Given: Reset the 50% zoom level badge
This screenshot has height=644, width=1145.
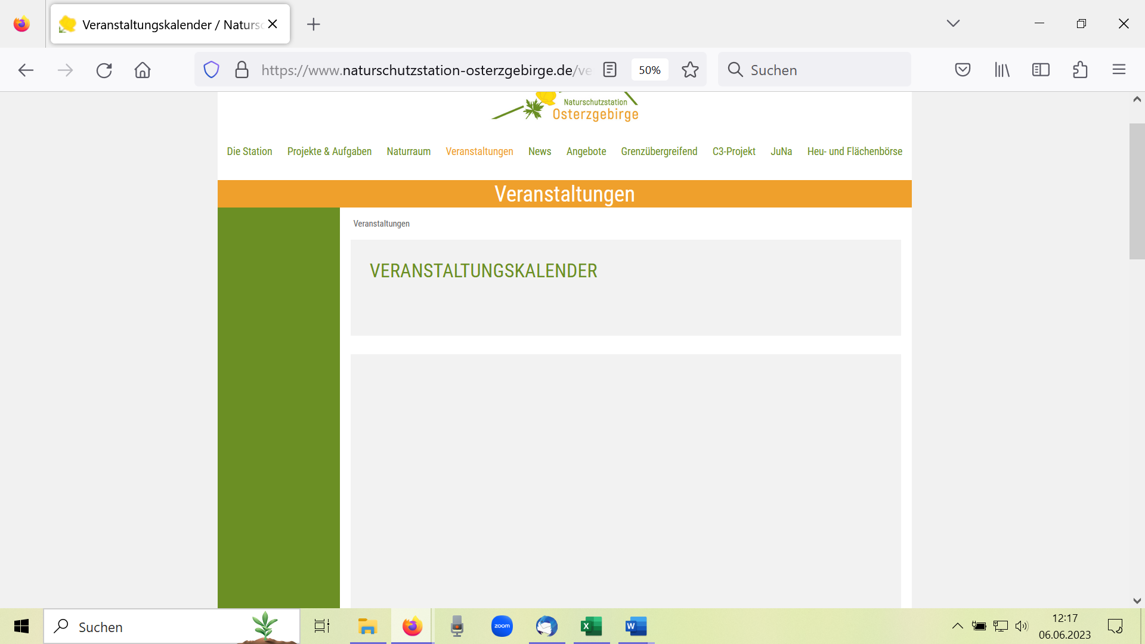Looking at the screenshot, I should pyautogui.click(x=649, y=70).
